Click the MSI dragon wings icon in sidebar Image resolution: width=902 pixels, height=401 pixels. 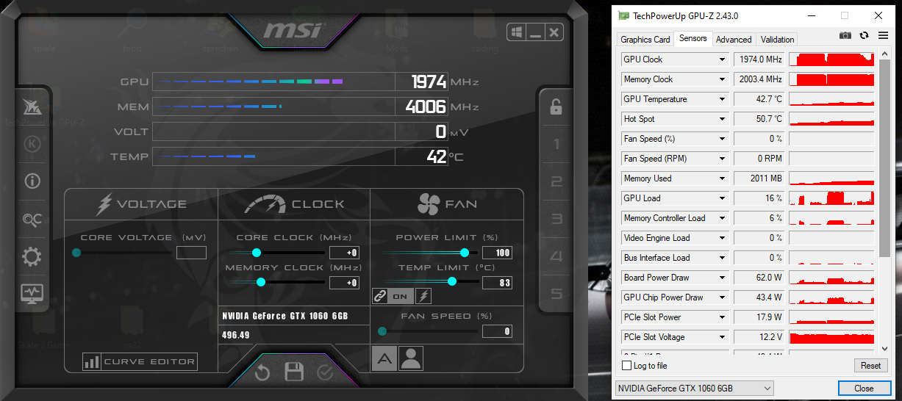point(32,106)
